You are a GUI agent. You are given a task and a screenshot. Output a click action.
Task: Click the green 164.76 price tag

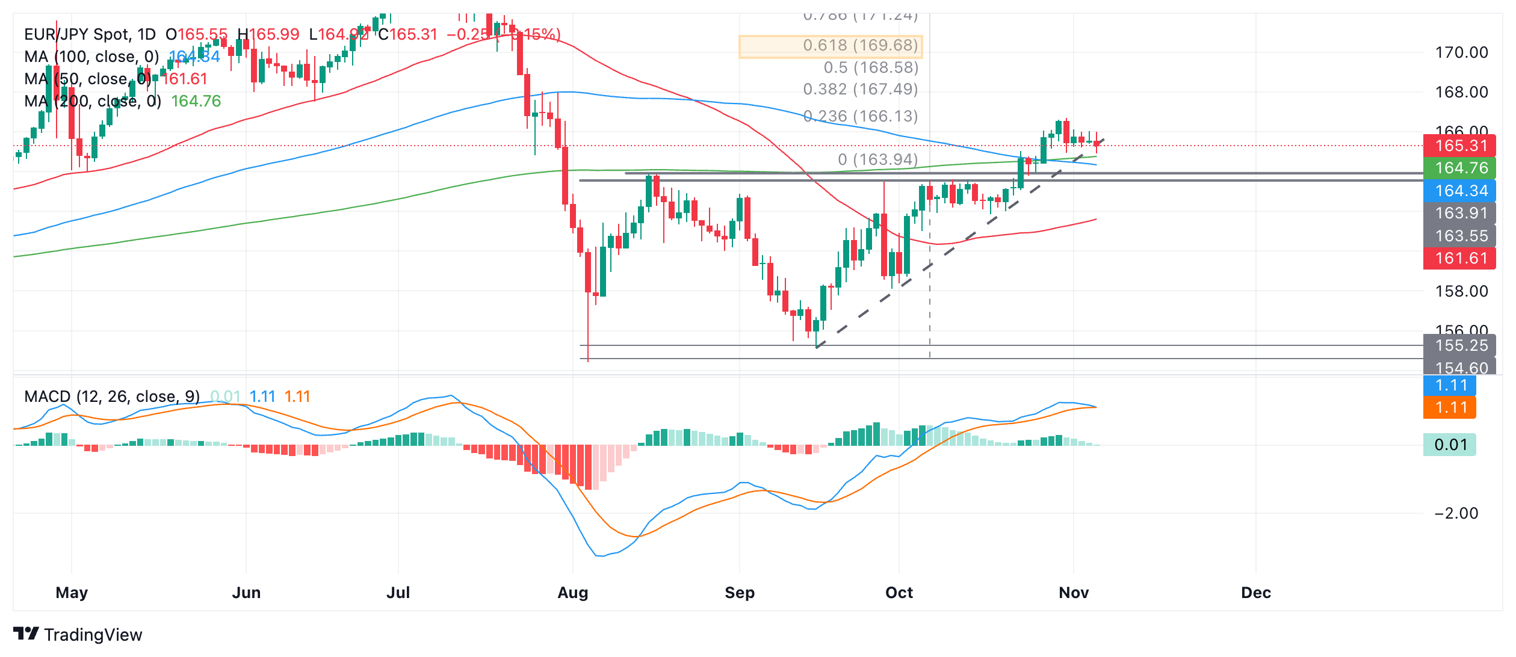pos(1459,168)
